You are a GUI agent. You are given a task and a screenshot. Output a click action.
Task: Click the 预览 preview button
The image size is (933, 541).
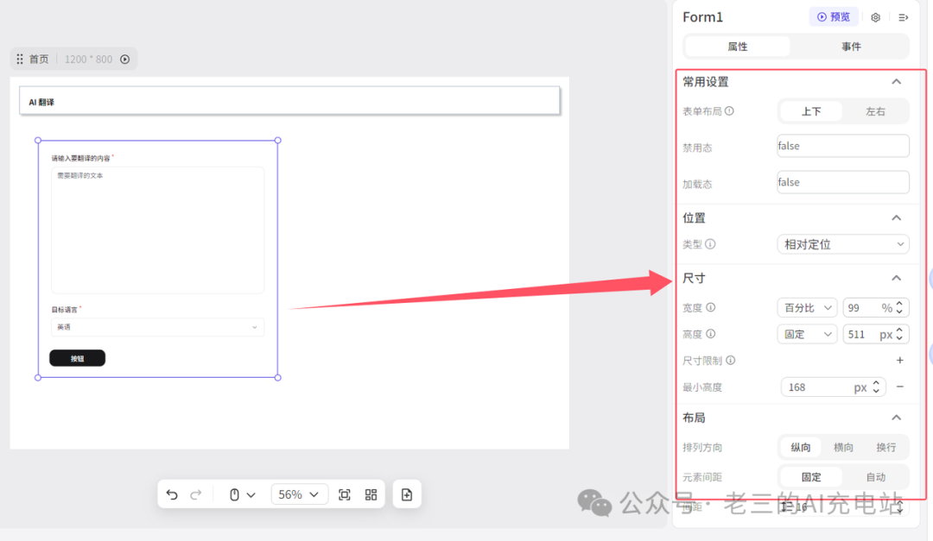point(833,16)
